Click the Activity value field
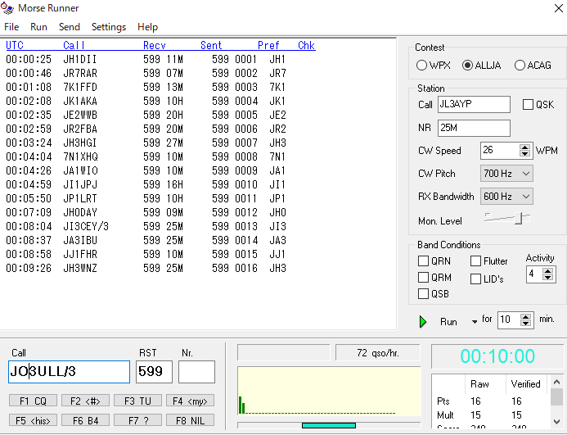The height and width of the screenshot is (435, 567). pos(534,274)
